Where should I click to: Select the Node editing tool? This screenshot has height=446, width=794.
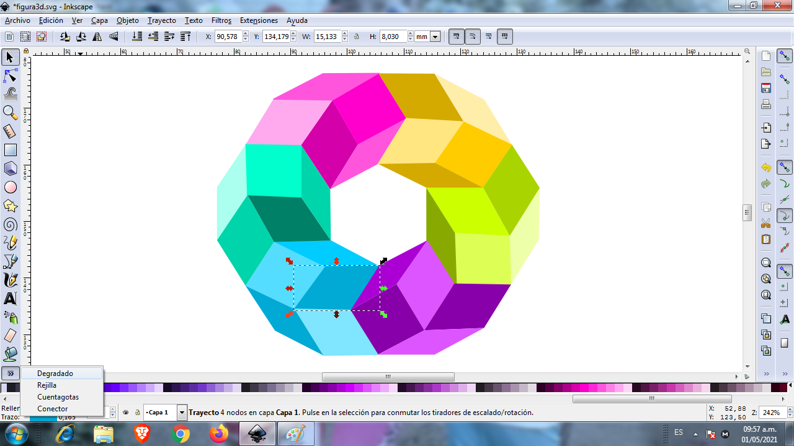tap(10, 76)
